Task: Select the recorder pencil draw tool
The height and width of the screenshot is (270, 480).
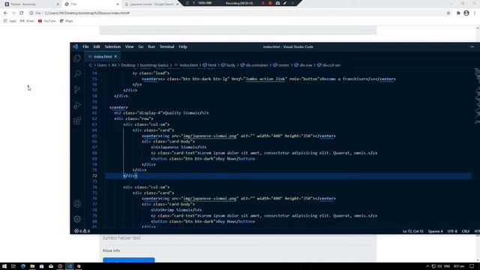Action: pyautogui.click(x=285, y=3)
